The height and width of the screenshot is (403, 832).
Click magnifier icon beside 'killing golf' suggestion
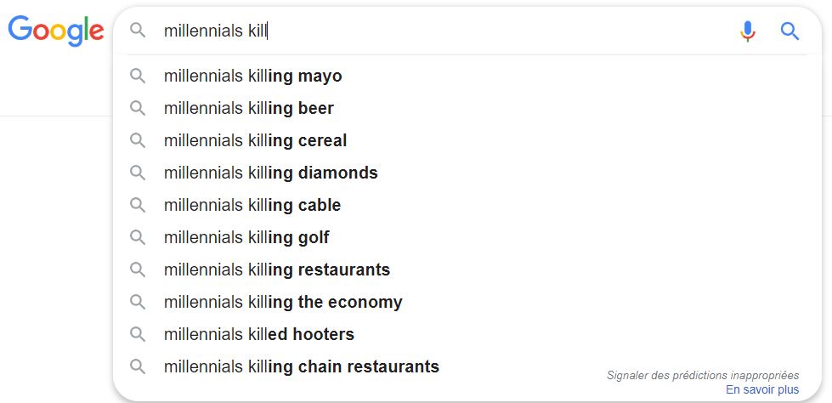(x=138, y=237)
